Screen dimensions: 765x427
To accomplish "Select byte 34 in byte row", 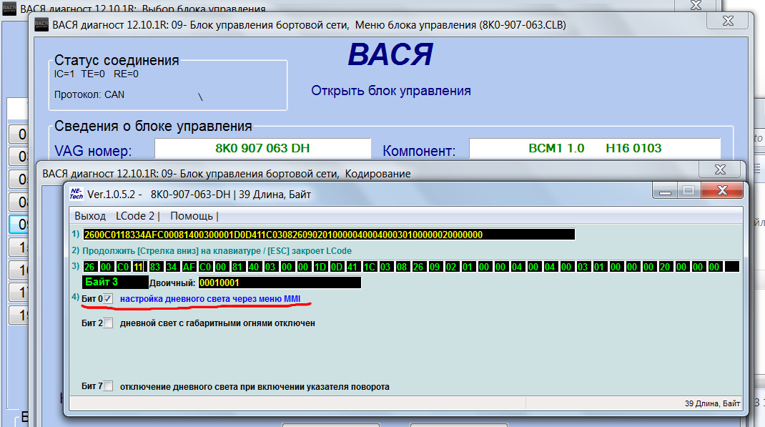I will click(172, 267).
